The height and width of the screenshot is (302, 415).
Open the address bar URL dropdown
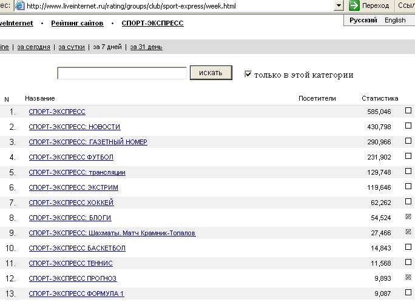[x=339, y=5]
